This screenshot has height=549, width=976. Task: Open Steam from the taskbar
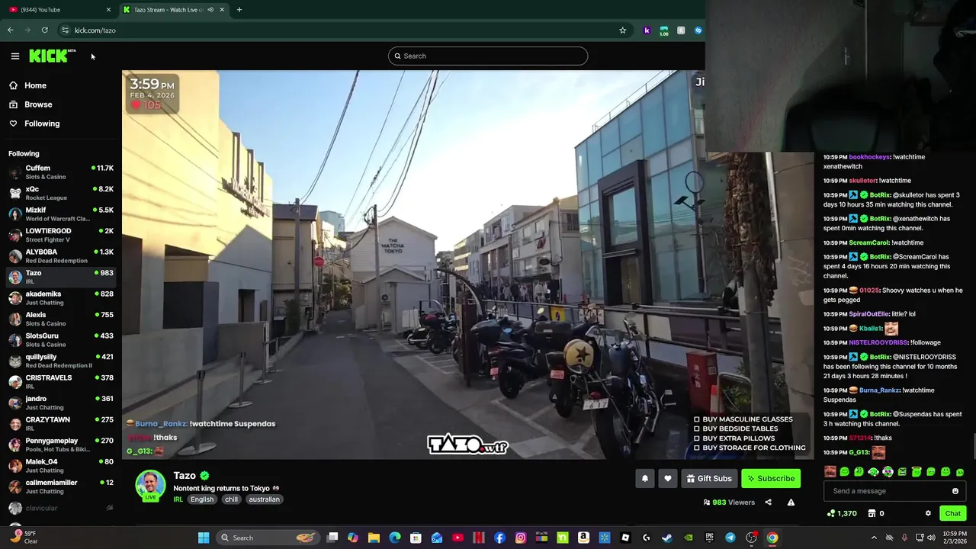click(x=667, y=538)
